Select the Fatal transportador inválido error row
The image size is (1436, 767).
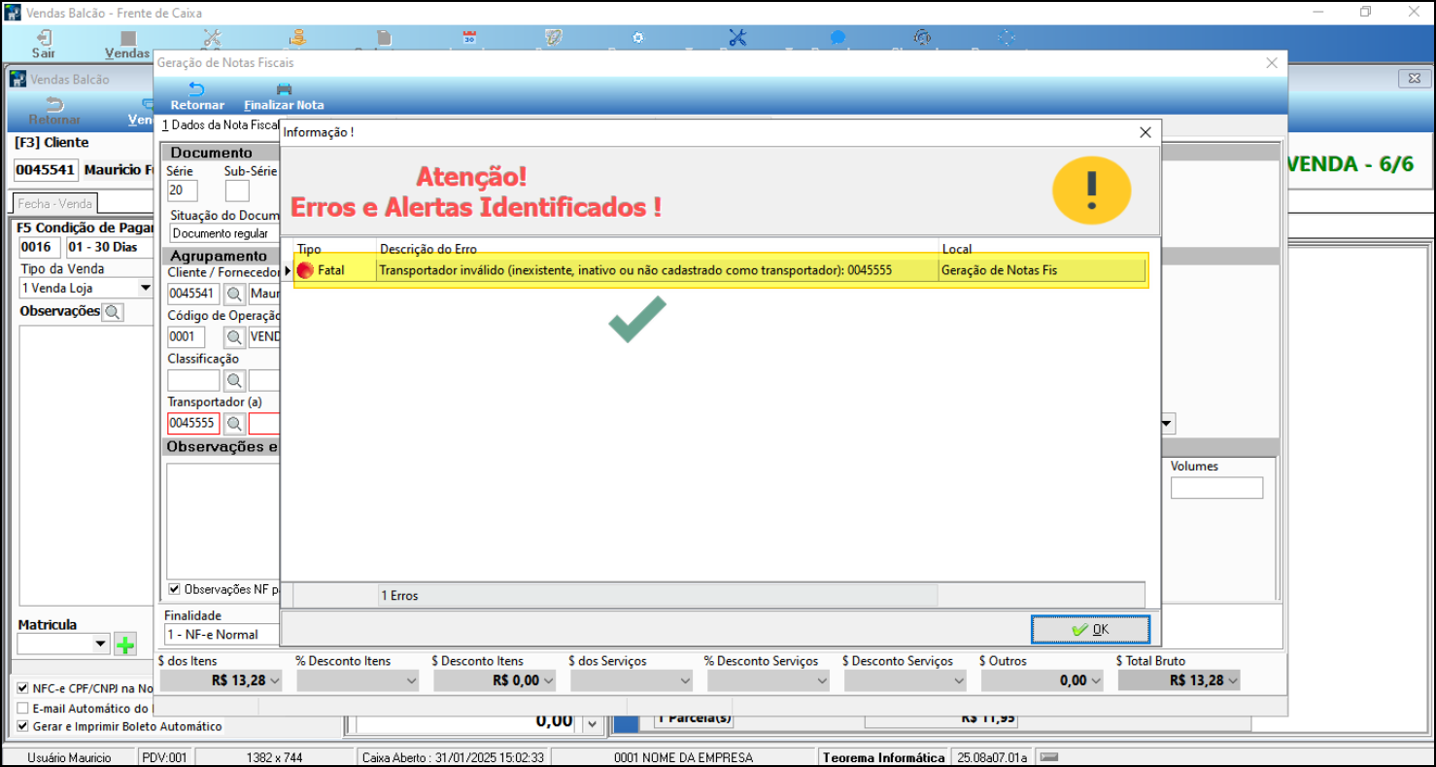coord(720,270)
